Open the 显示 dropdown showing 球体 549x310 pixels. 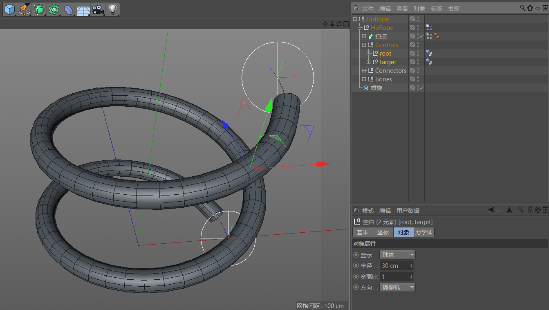[397, 255]
